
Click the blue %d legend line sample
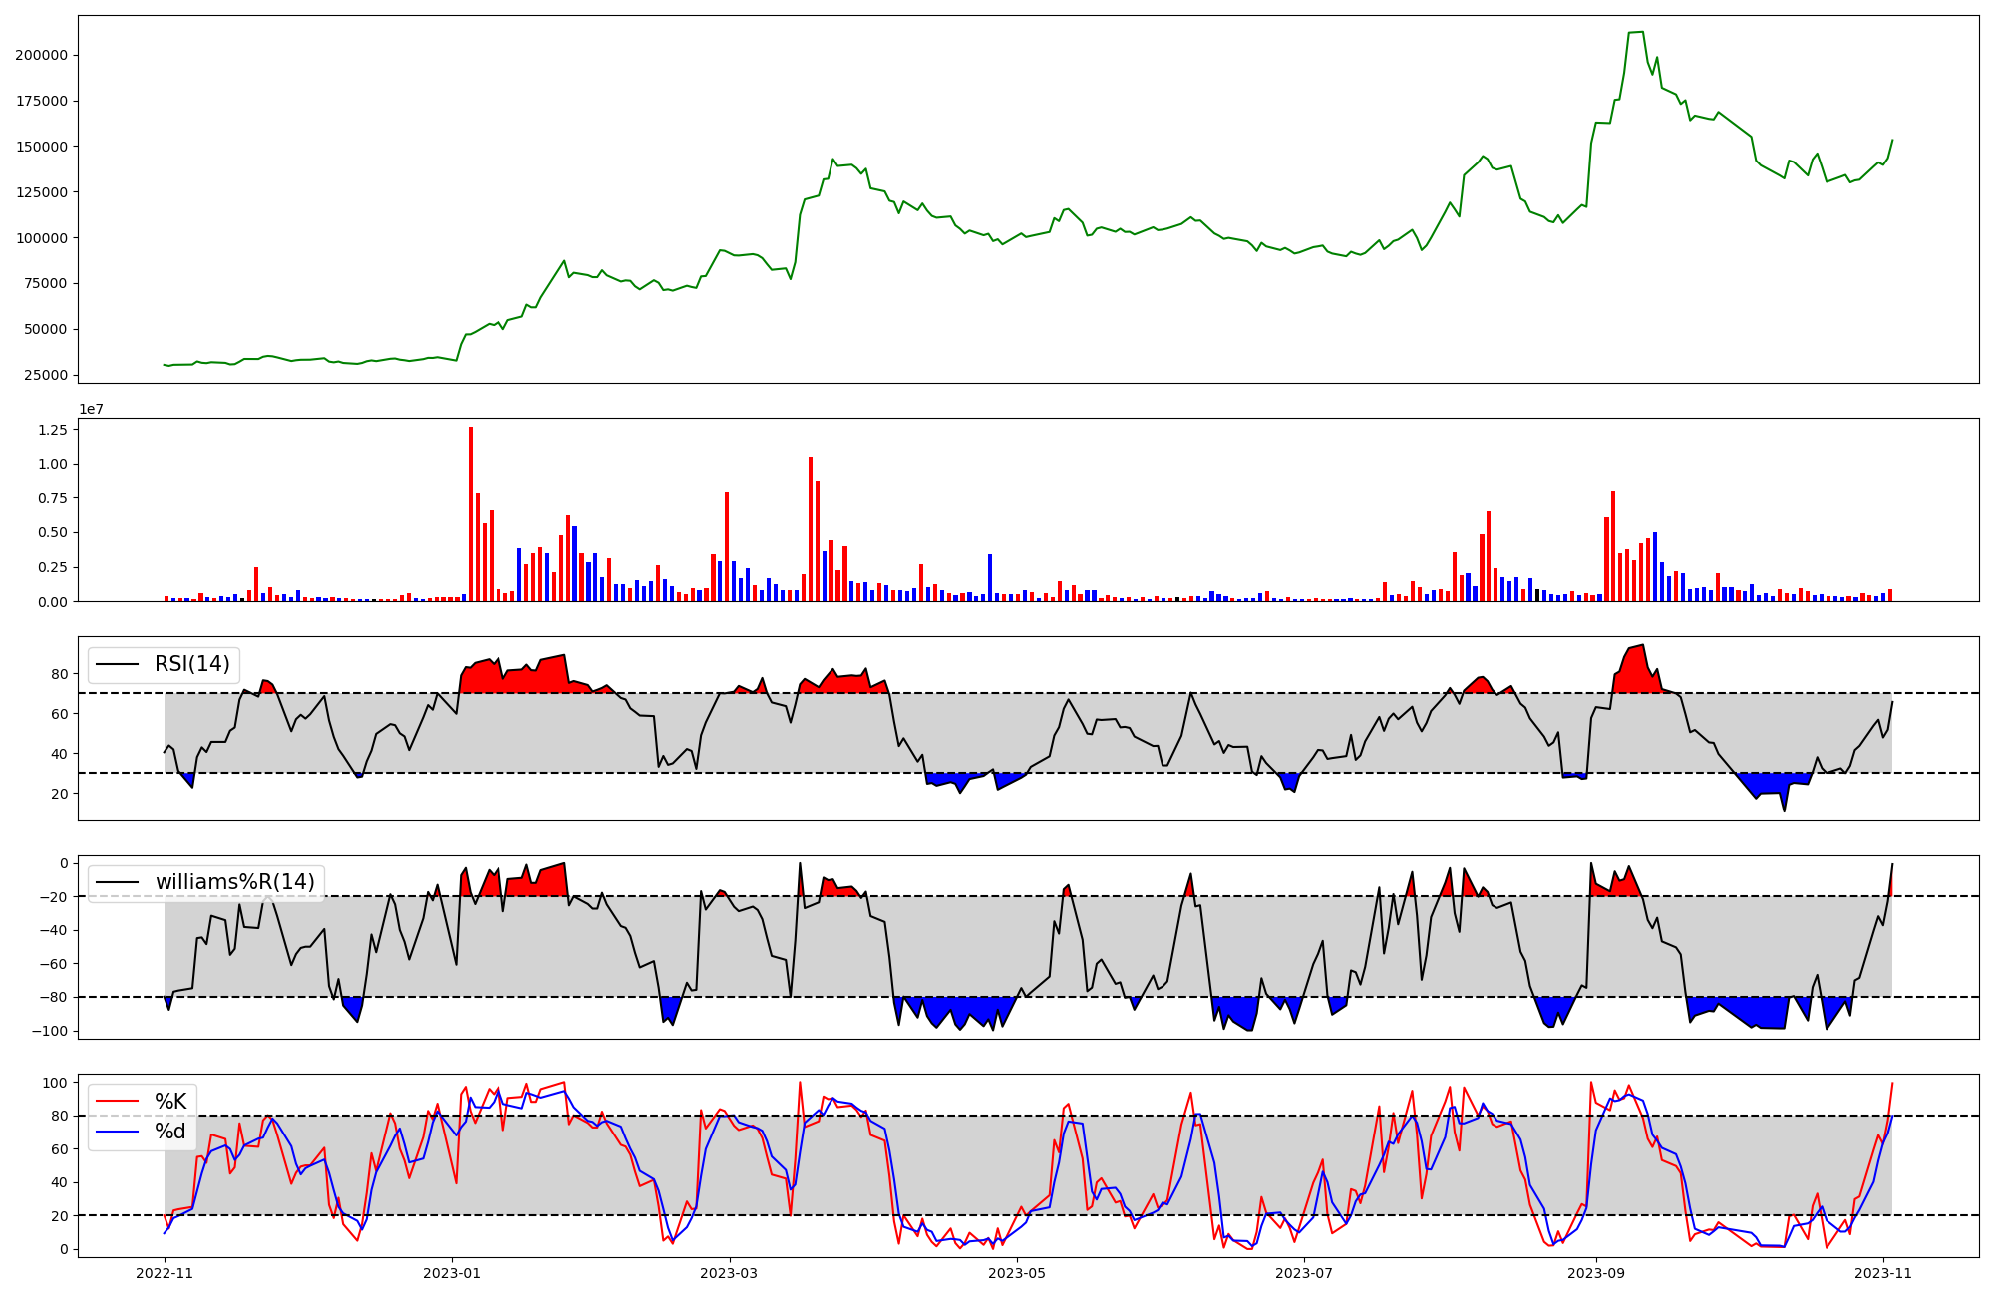(x=116, y=1132)
